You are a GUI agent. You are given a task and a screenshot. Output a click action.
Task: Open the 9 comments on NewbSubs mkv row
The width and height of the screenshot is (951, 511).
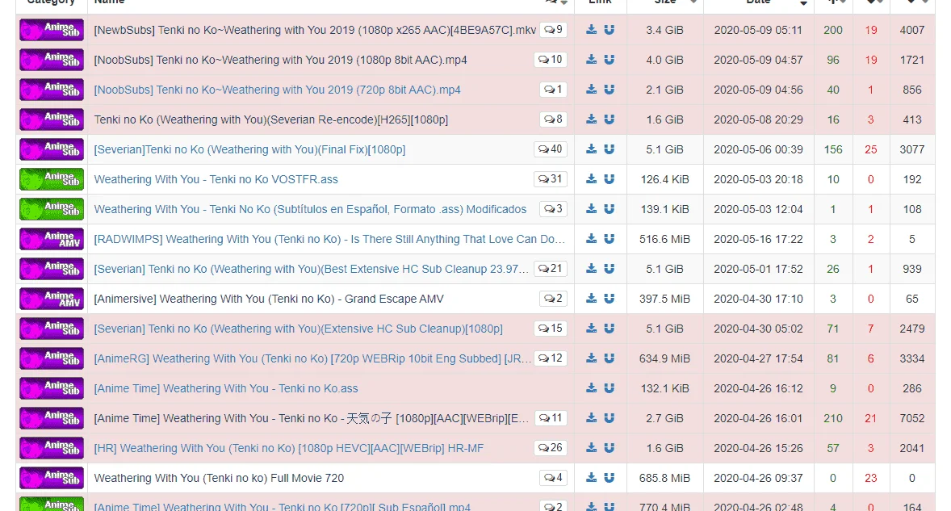click(x=553, y=29)
